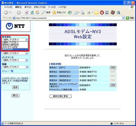Click the 接続 button for 接続先3

pyautogui.click(x=113, y=76)
